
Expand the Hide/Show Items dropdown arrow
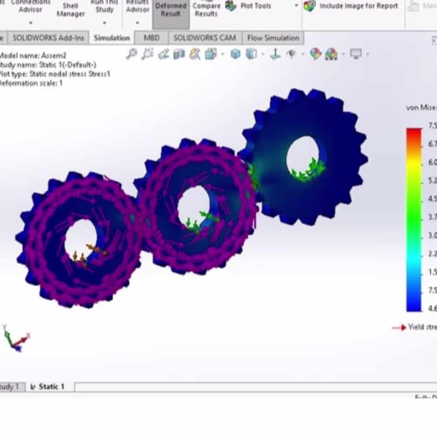(303, 54)
